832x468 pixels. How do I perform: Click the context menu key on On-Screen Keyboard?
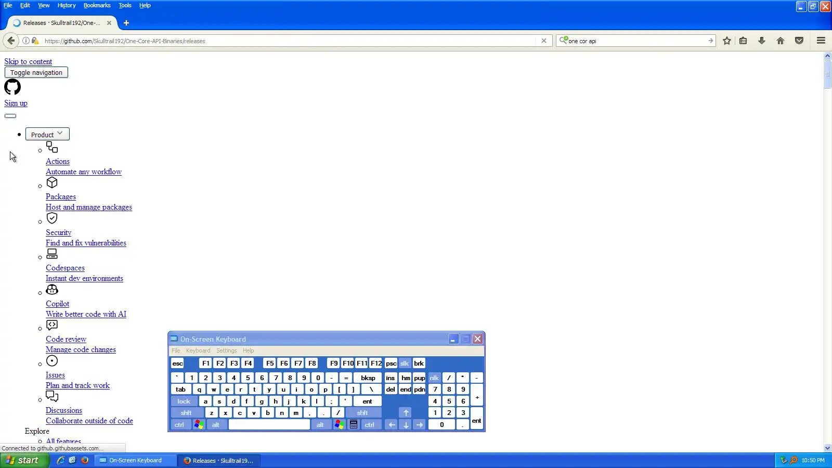(x=354, y=425)
